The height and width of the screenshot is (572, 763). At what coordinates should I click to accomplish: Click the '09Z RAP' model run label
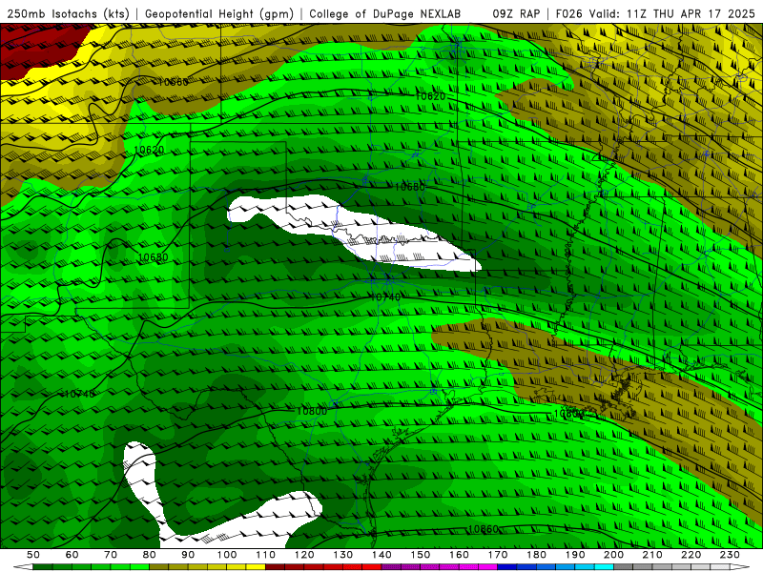pos(516,14)
